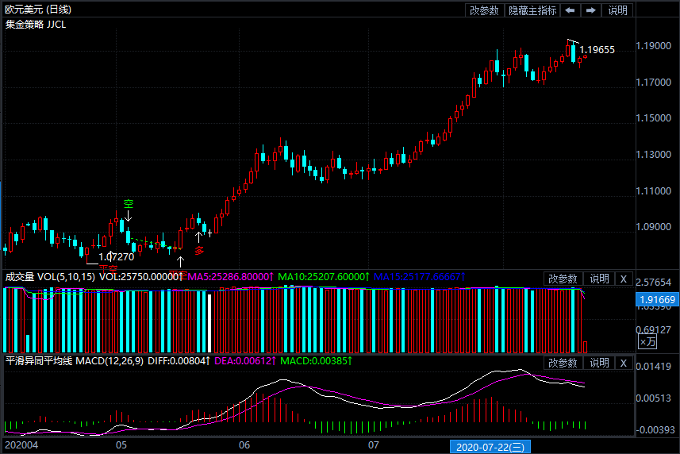Click the 欧元美元 (日线) chart title
The width and height of the screenshot is (680, 454).
pyautogui.click(x=38, y=10)
